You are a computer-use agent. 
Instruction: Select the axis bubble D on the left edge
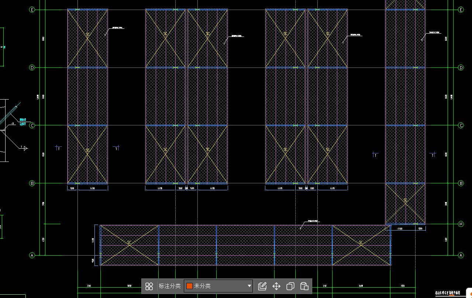click(x=32, y=67)
